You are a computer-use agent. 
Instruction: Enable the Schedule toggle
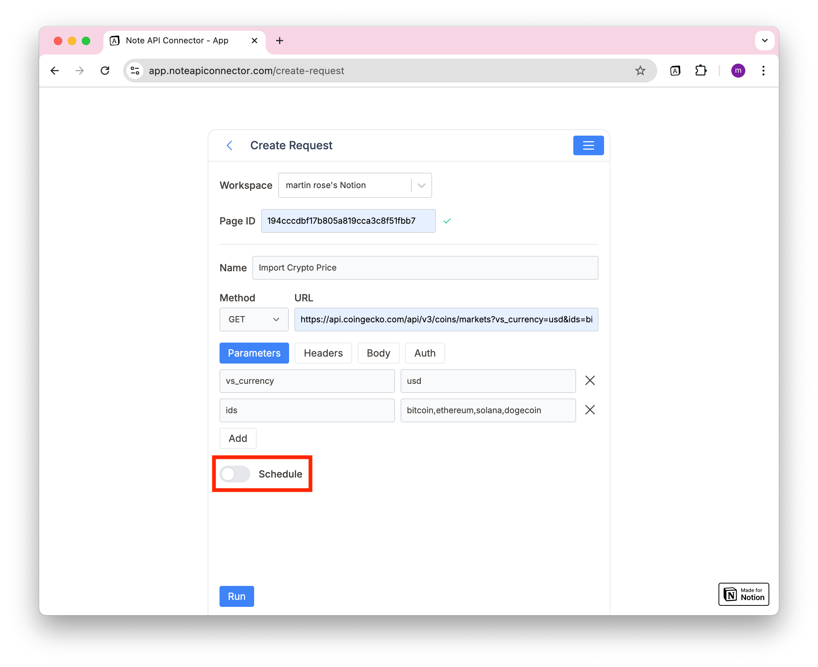point(234,474)
